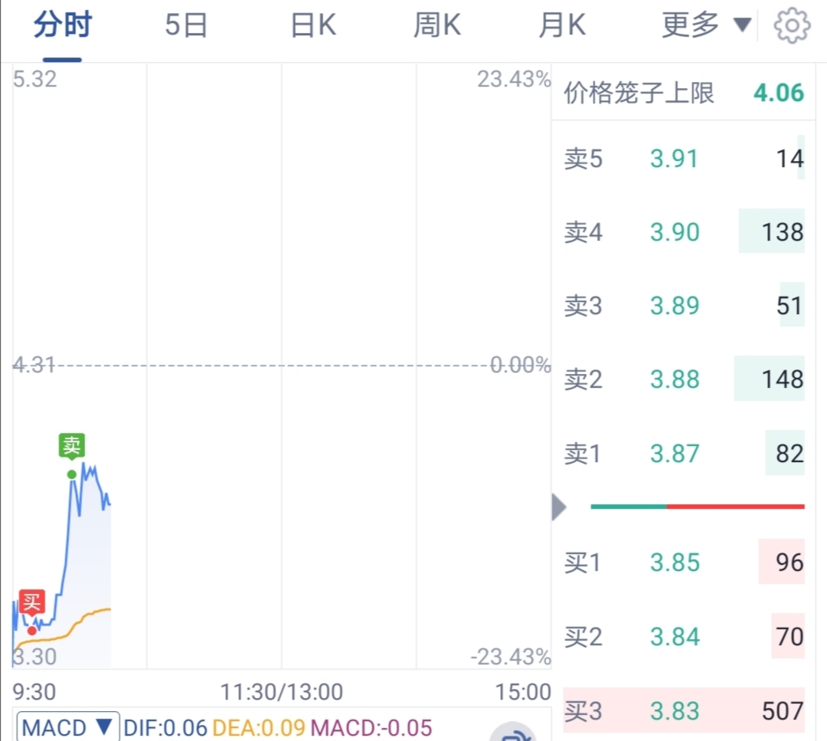Click the 卖5 ask row at 3.91
This screenshot has height=741, width=827.
pos(684,159)
